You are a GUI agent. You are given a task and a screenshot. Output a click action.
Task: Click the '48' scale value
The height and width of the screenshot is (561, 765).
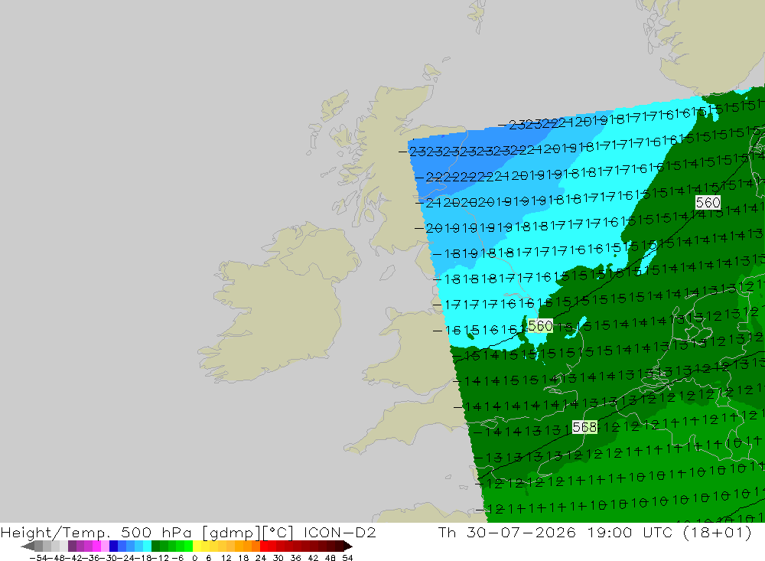coord(330,558)
